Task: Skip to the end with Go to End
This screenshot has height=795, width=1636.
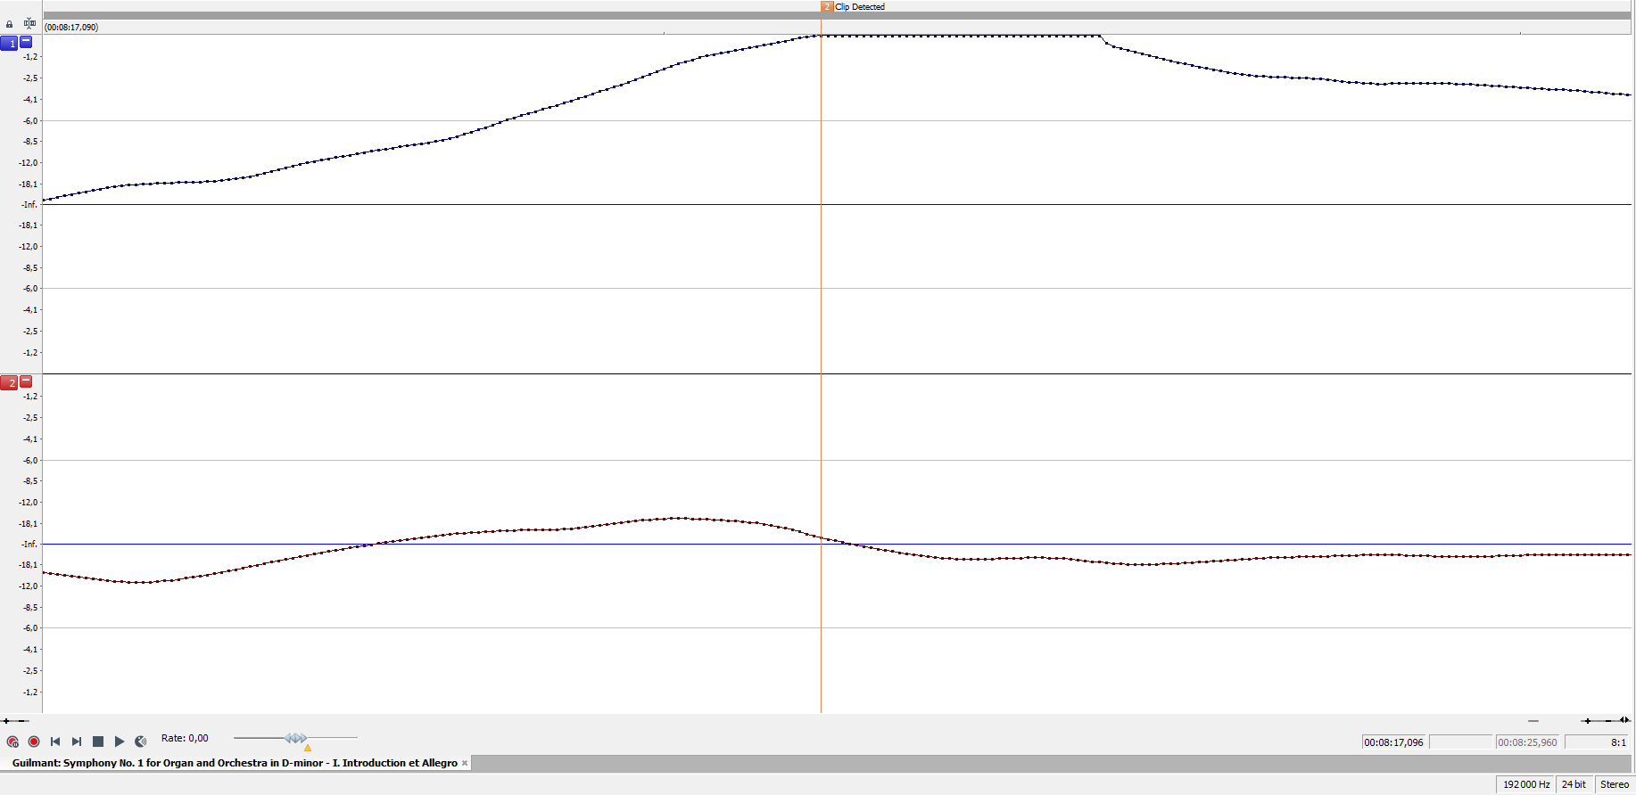Action: [77, 742]
